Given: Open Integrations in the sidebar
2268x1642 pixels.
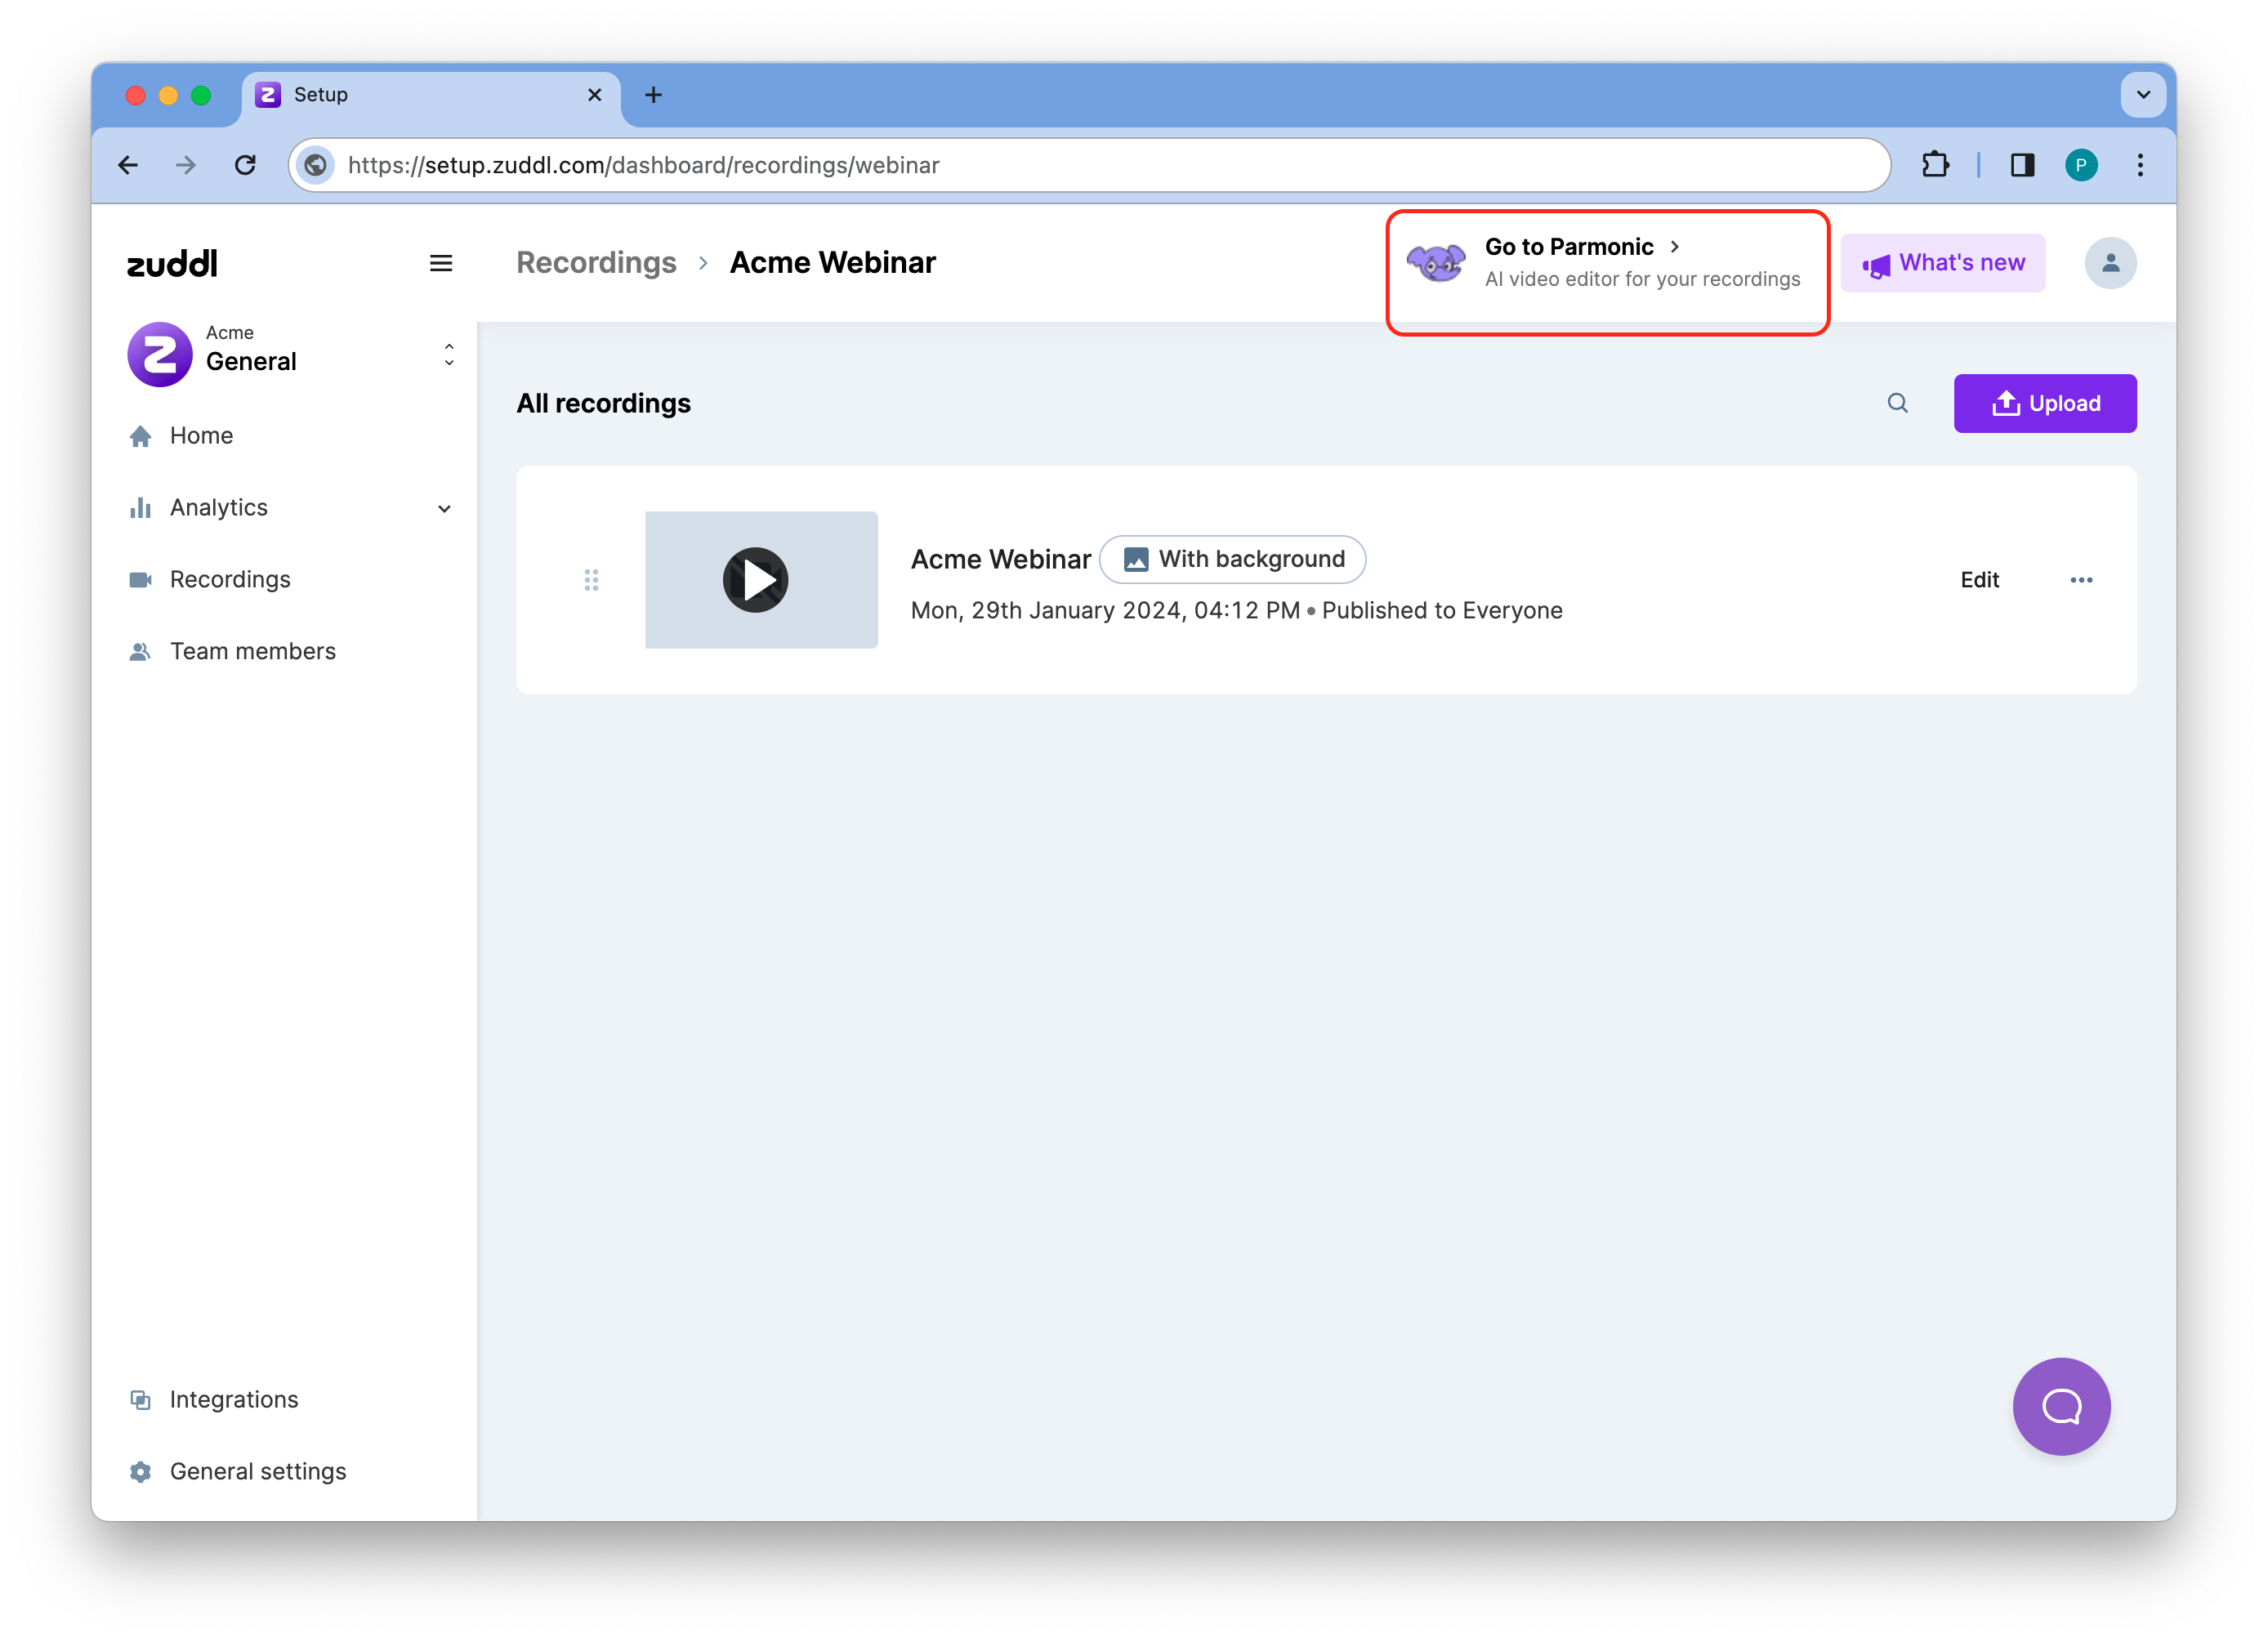Looking at the screenshot, I should pos(233,1400).
